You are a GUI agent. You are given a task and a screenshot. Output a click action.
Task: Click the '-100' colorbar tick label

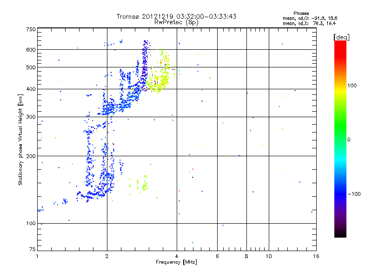(354, 194)
